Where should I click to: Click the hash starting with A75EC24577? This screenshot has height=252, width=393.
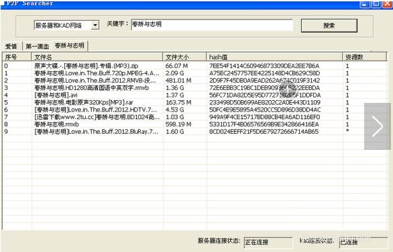point(265,73)
